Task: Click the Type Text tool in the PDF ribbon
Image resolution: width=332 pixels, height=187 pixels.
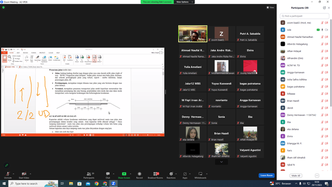Action: click(x=32, y=59)
